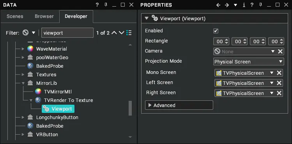Clear the Left Screen assignment
Screen dimensions: 292x144
click(279, 83)
